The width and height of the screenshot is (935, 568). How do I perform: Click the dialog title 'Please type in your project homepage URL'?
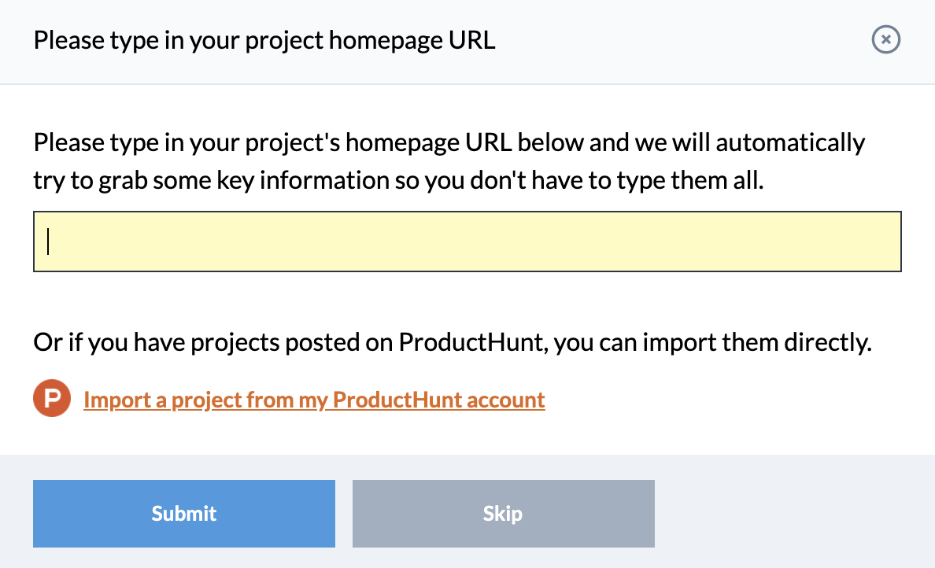click(x=264, y=39)
